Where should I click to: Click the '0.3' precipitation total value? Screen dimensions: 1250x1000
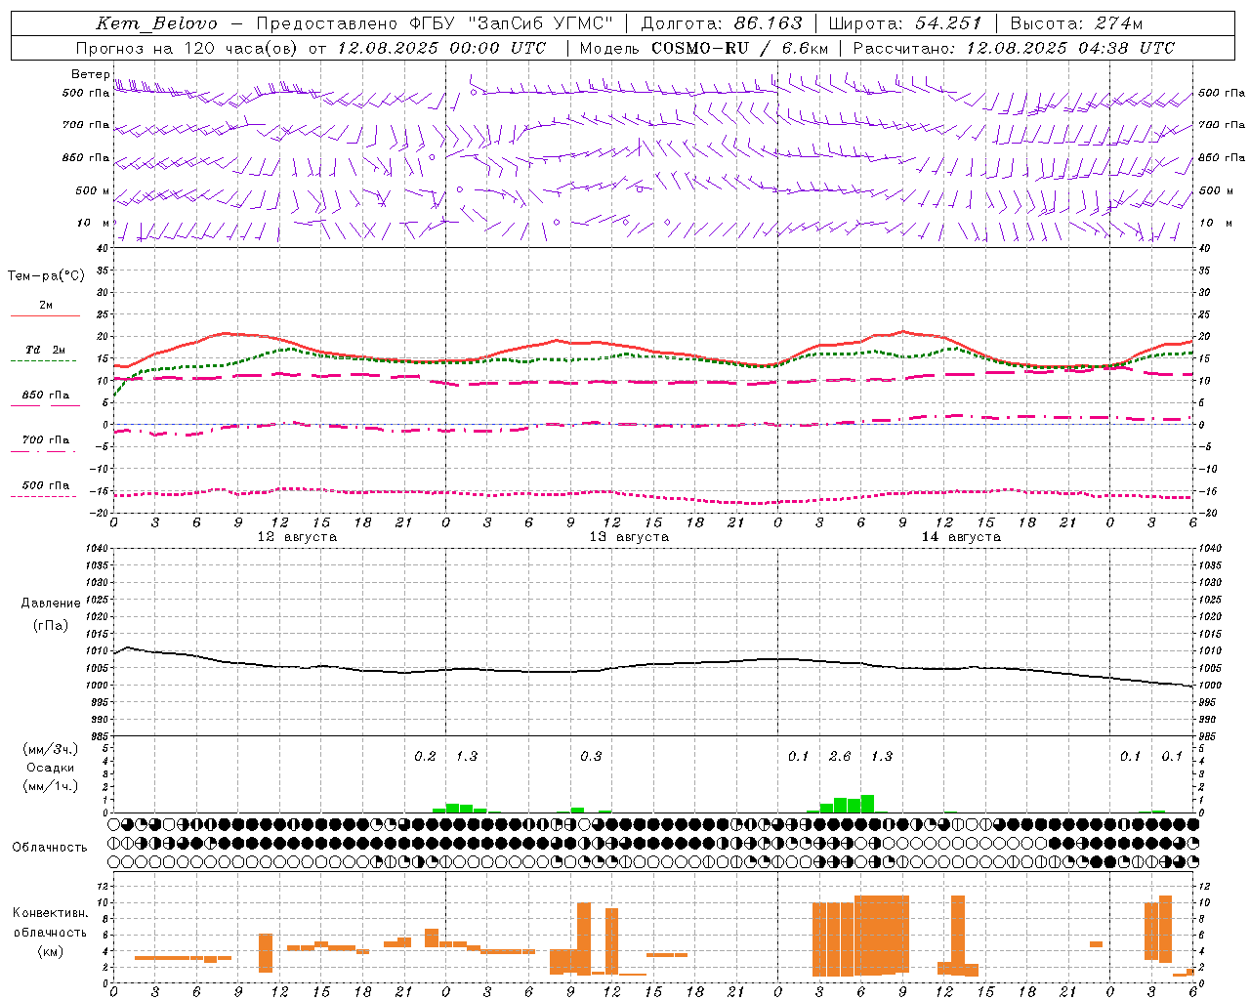(591, 757)
